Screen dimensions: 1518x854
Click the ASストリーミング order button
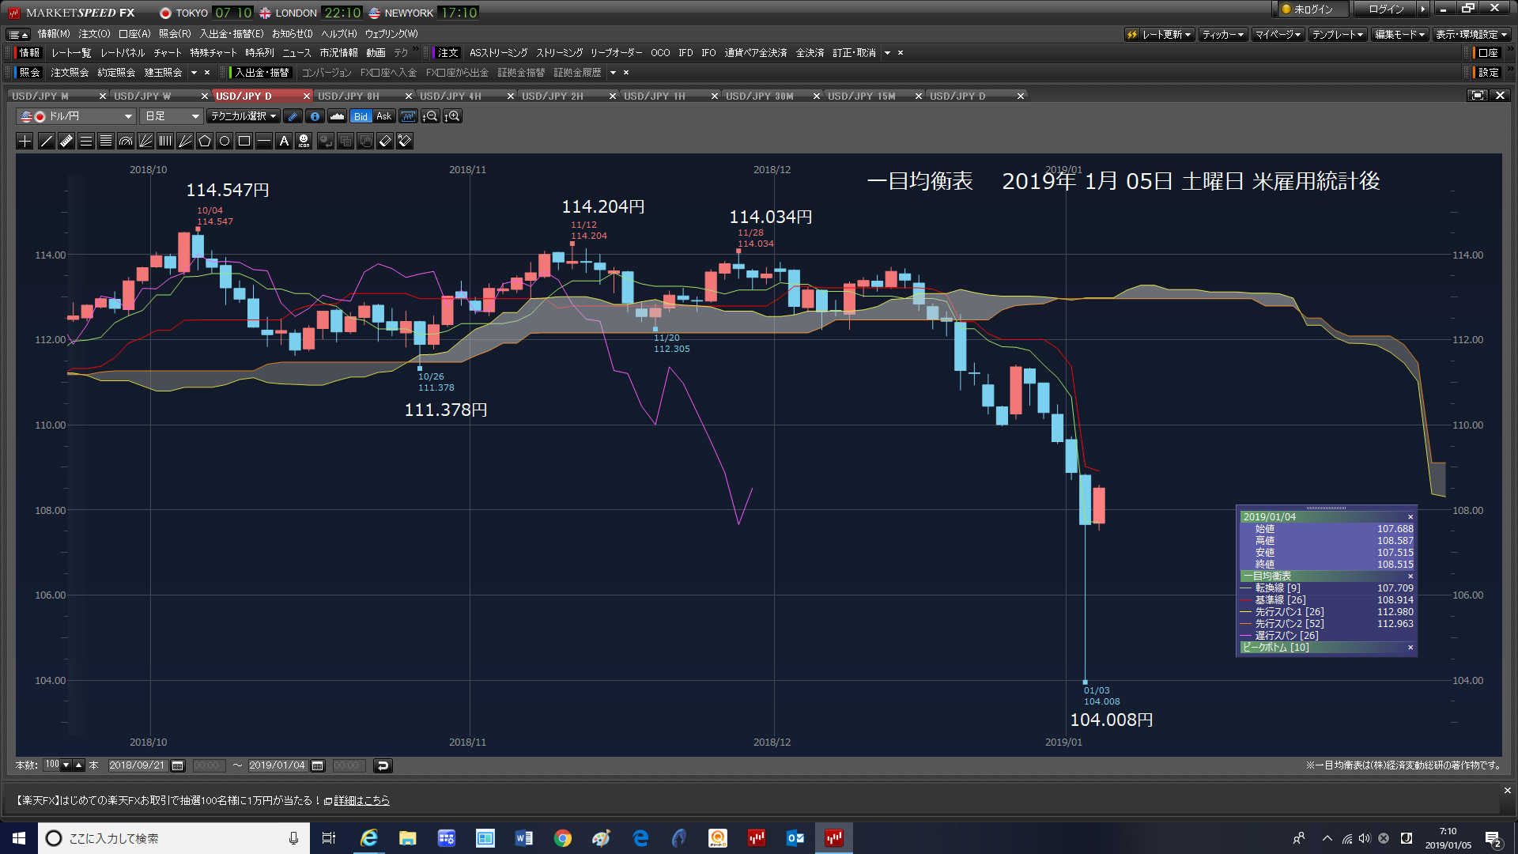coord(498,53)
